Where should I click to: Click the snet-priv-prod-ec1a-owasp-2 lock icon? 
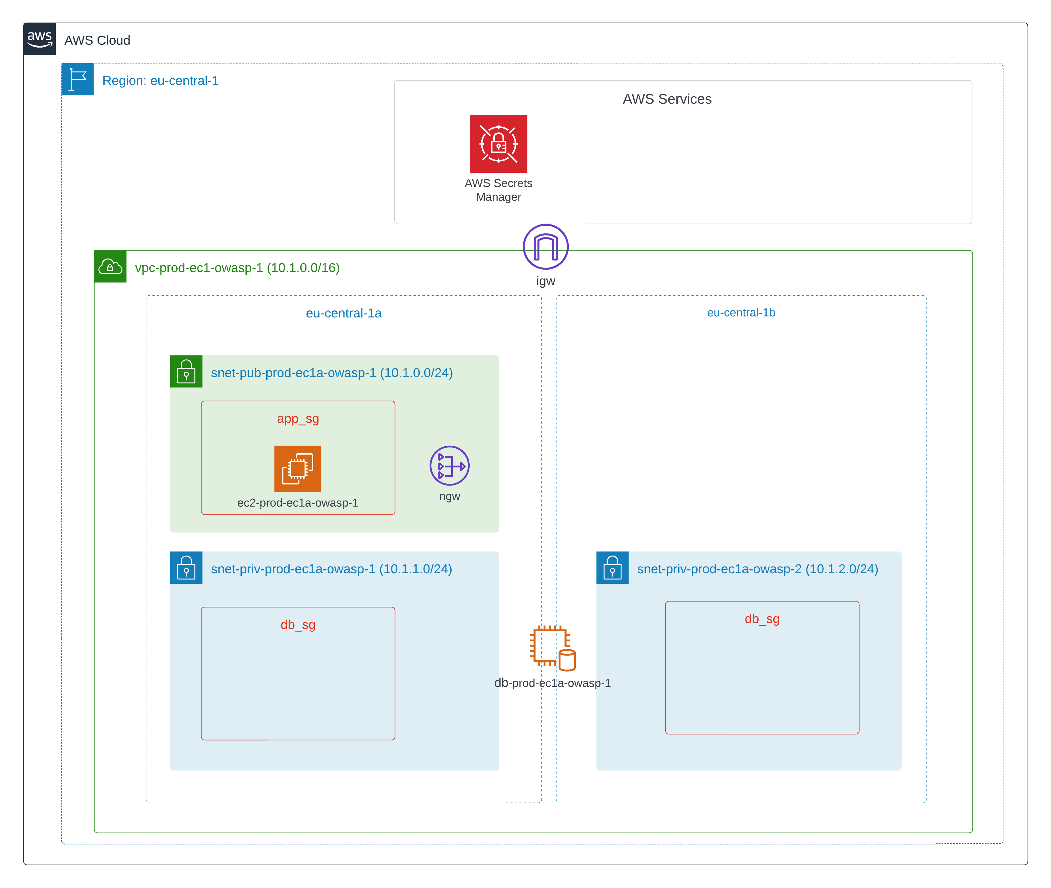612,567
